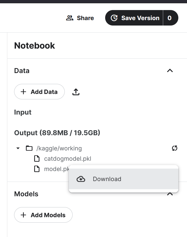Screen dimensions: 187x237
Task: Click the Share link
Action: pos(80,18)
